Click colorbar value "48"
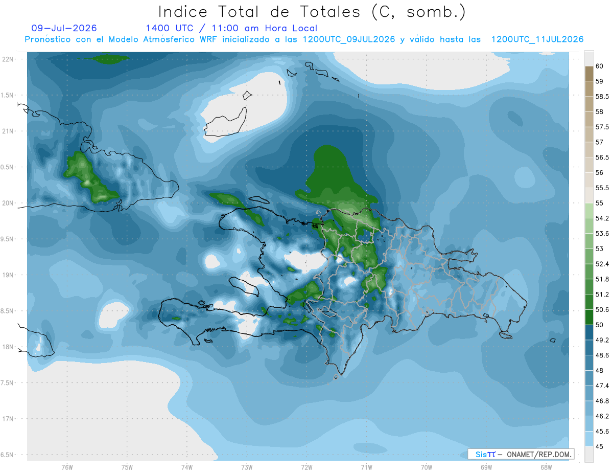Image resolution: width=613 pixels, height=474 pixels. [600, 371]
